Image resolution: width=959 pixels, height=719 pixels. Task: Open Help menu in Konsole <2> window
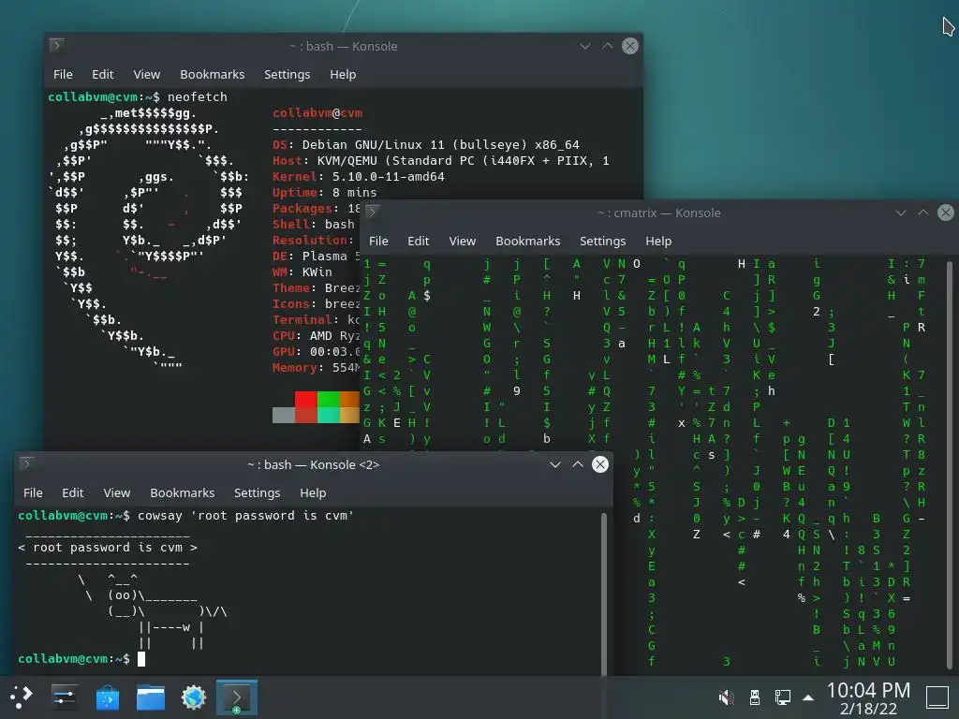pyautogui.click(x=313, y=492)
